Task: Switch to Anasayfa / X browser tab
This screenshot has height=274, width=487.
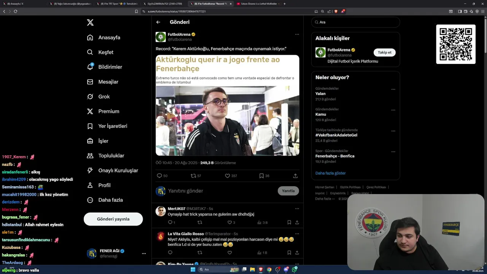Action: (x=24, y=4)
